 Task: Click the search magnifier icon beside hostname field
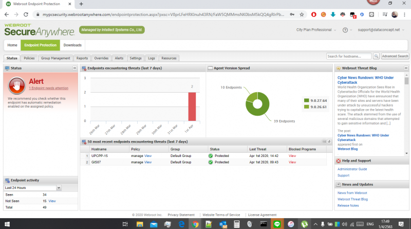pos(376,56)
